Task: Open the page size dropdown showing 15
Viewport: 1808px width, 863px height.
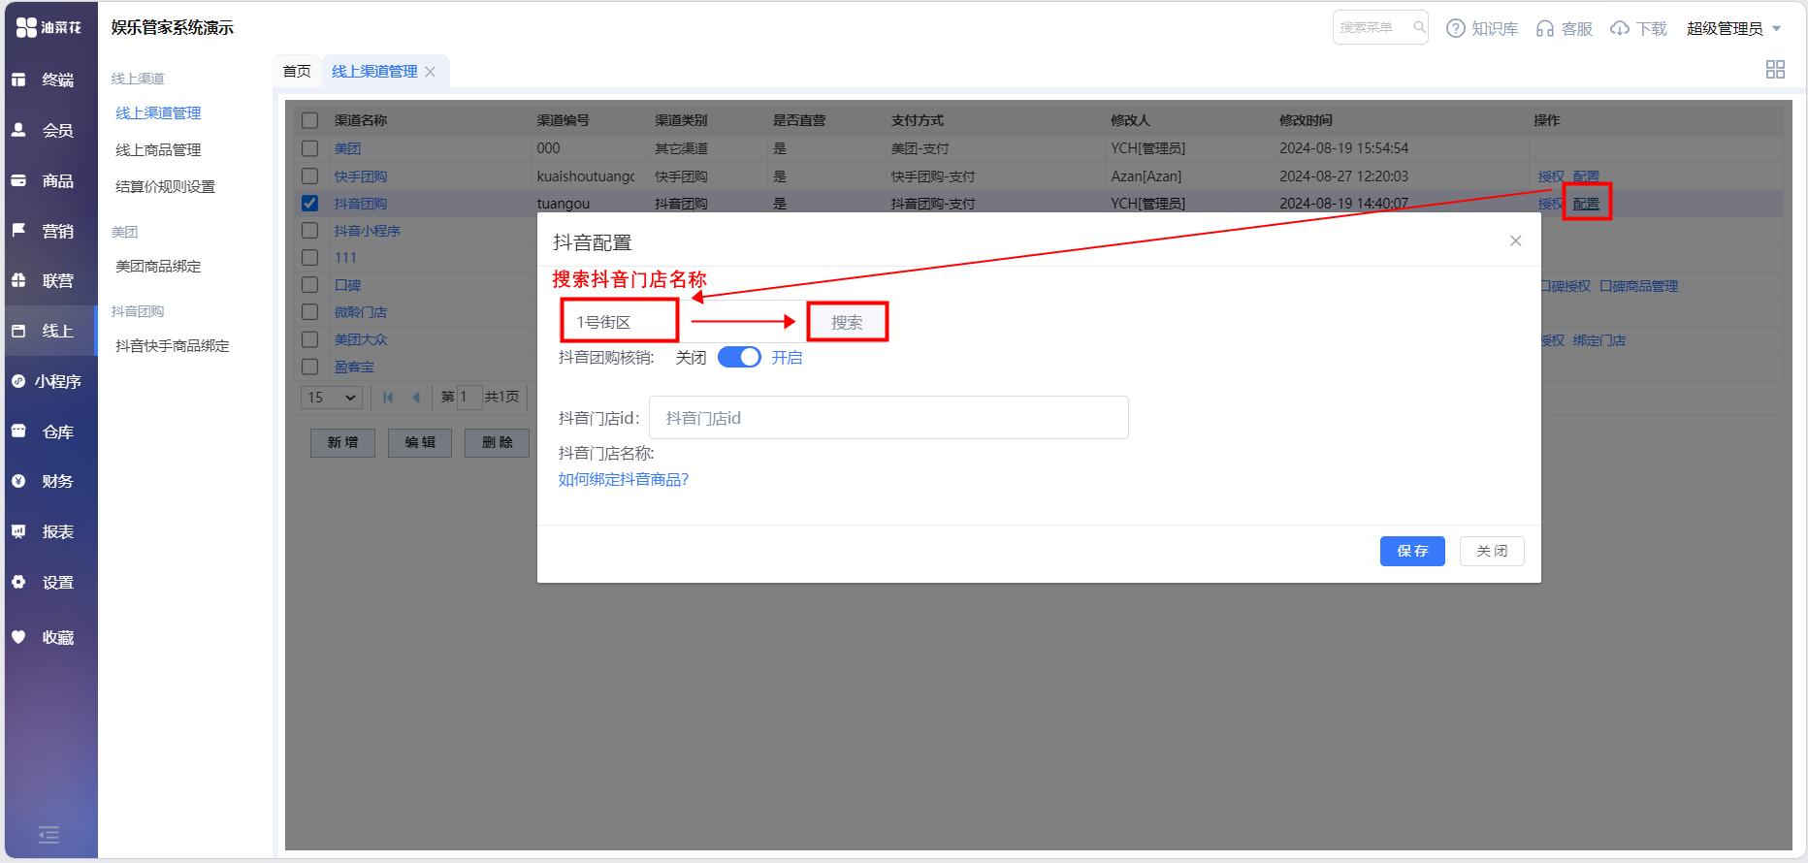Action: 332,397
